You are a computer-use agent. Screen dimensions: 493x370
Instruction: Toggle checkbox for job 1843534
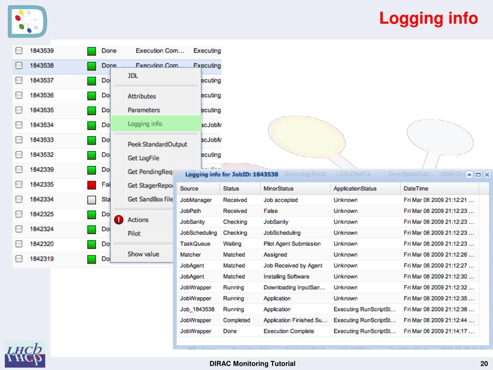tap(19, 125)
